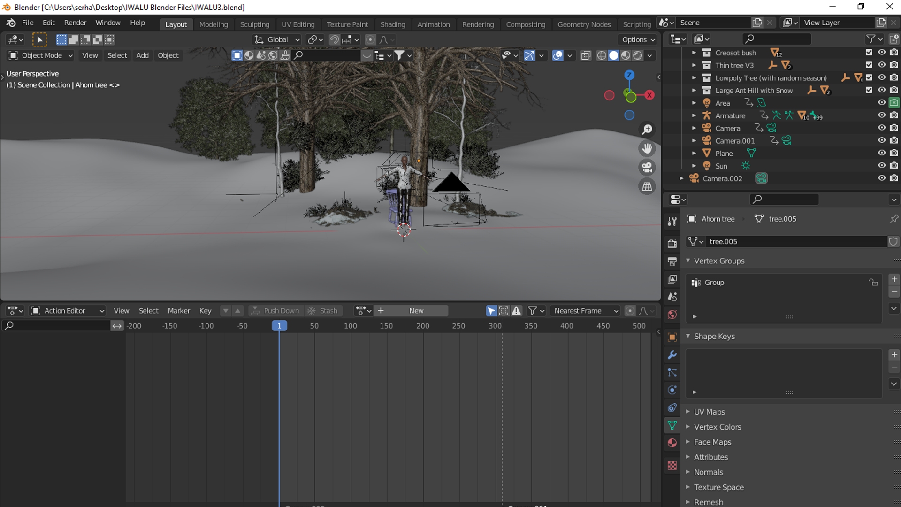Open the Global transform orientation dropdown
The image size is (901, 507).
point(277,40)
